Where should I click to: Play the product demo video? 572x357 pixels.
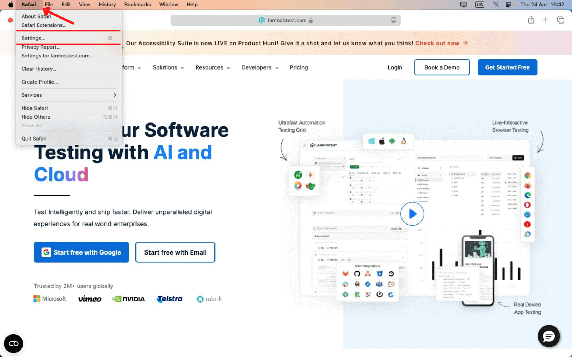(412, 214)
